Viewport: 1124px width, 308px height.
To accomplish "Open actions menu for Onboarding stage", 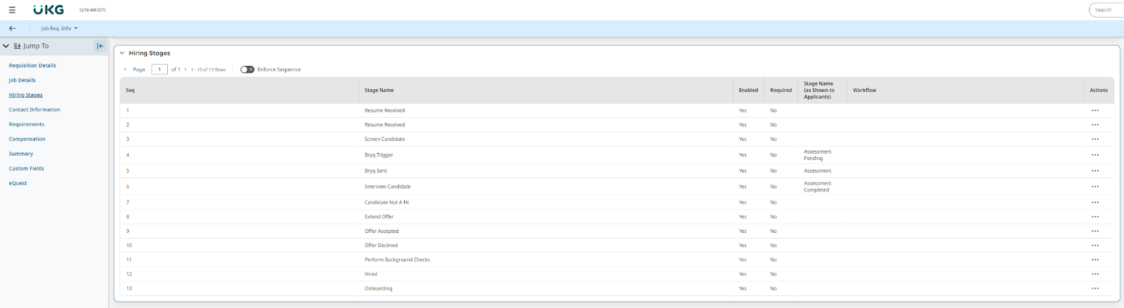I will click(1094, 288).
